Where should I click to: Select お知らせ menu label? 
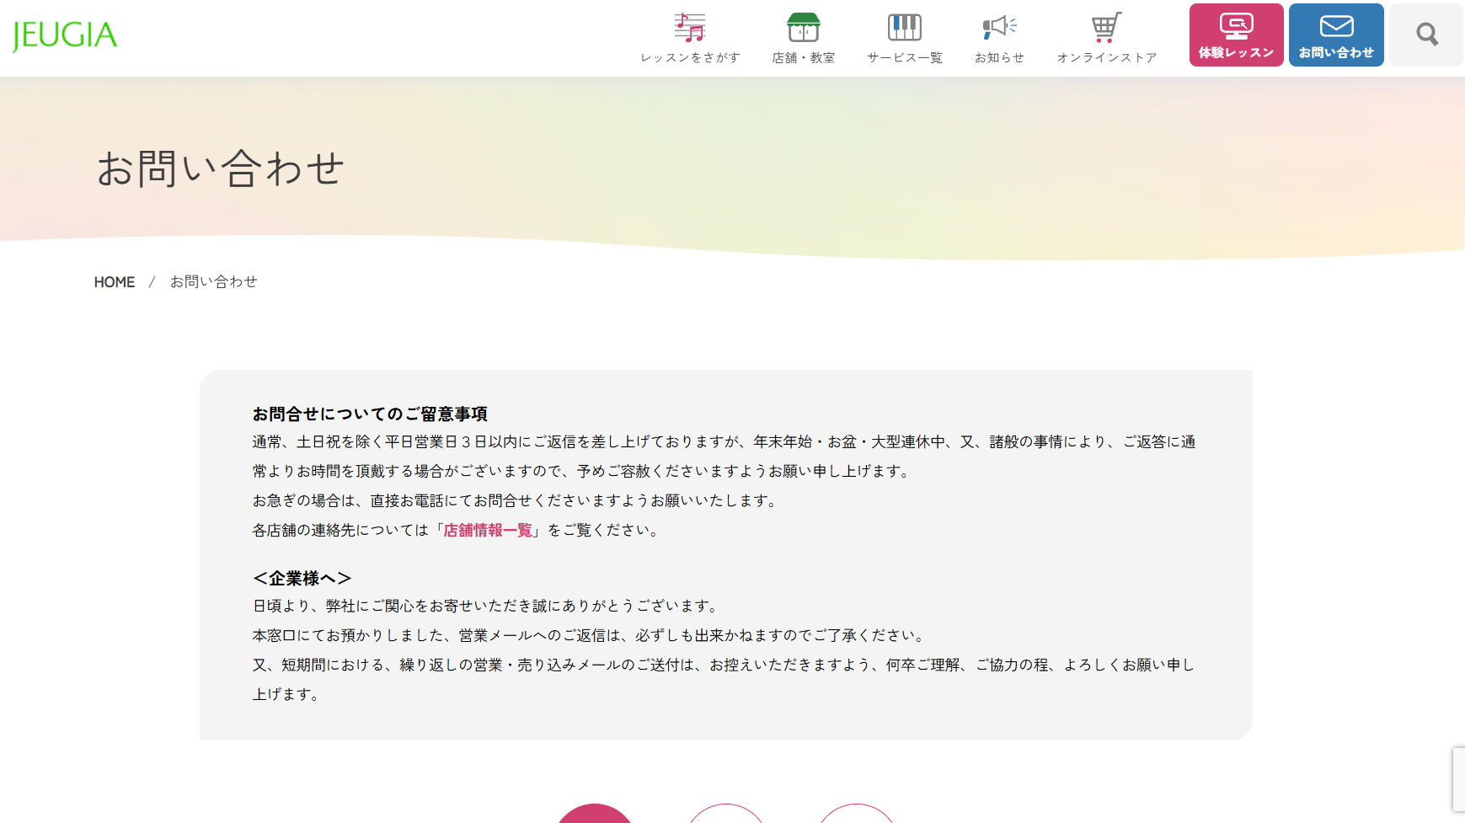(999, 57)
